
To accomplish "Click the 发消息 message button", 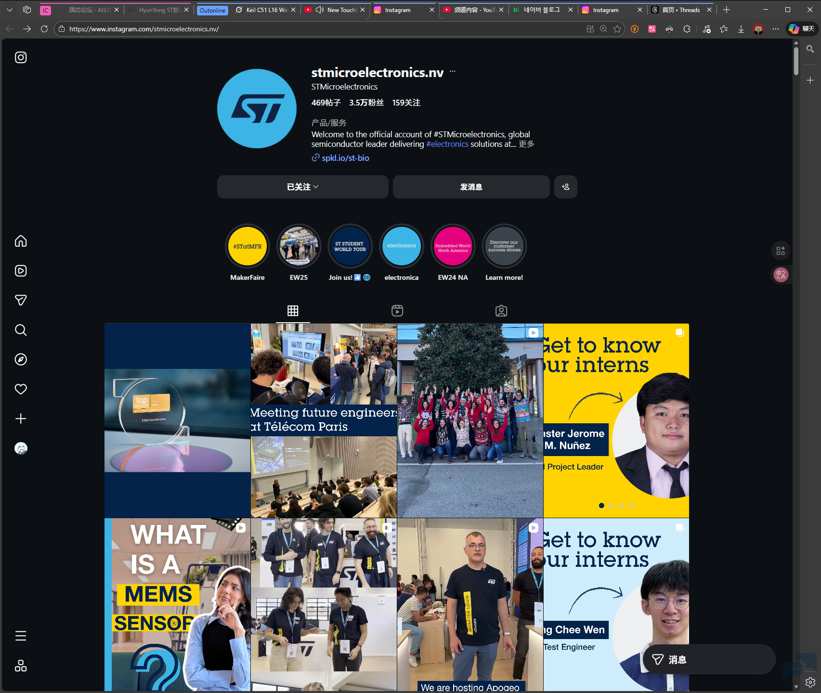I will pos(471,187).
